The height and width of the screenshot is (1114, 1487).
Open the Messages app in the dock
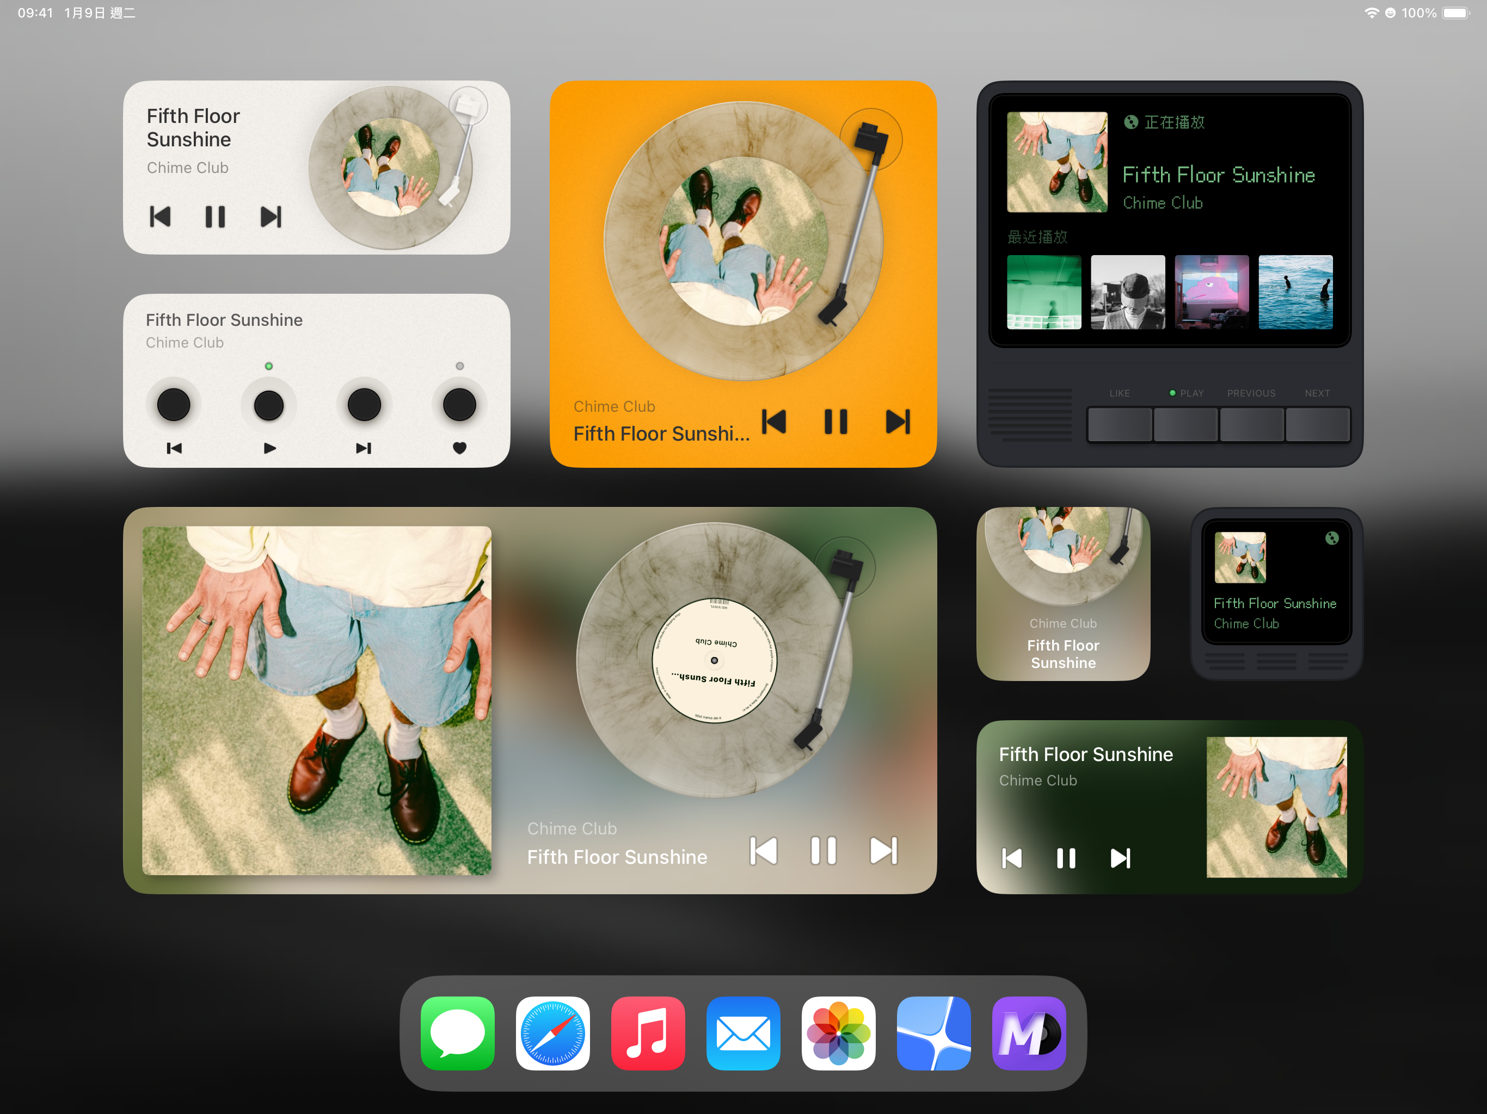click(458, 1033)
